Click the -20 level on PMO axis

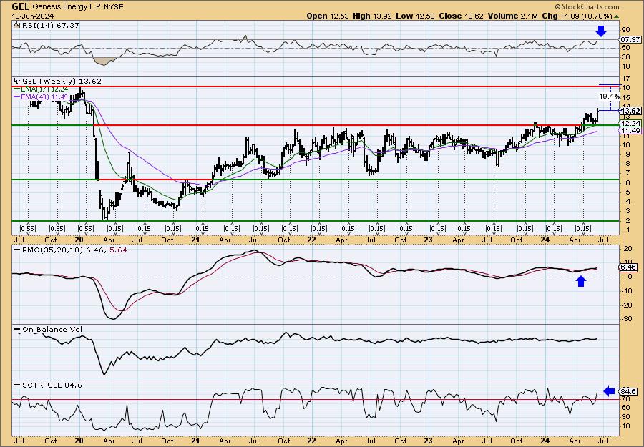coord(627,305)
